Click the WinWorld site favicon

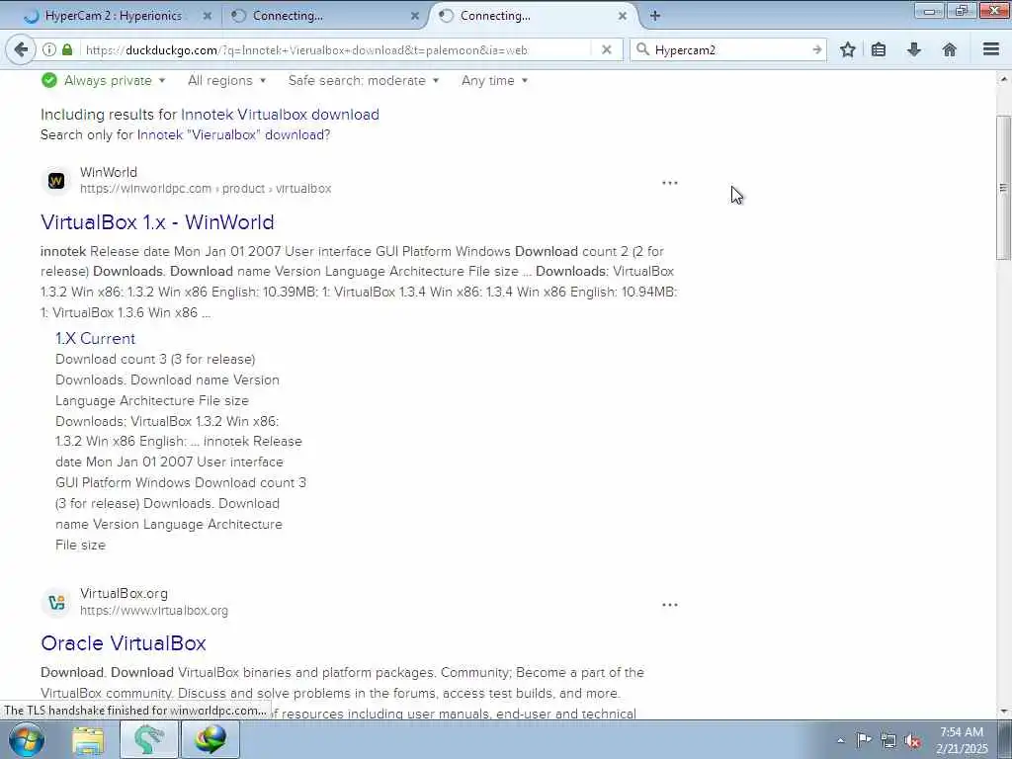pos(56,181)
